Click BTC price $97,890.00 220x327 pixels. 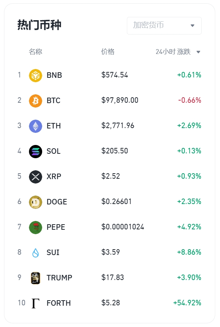120,101
